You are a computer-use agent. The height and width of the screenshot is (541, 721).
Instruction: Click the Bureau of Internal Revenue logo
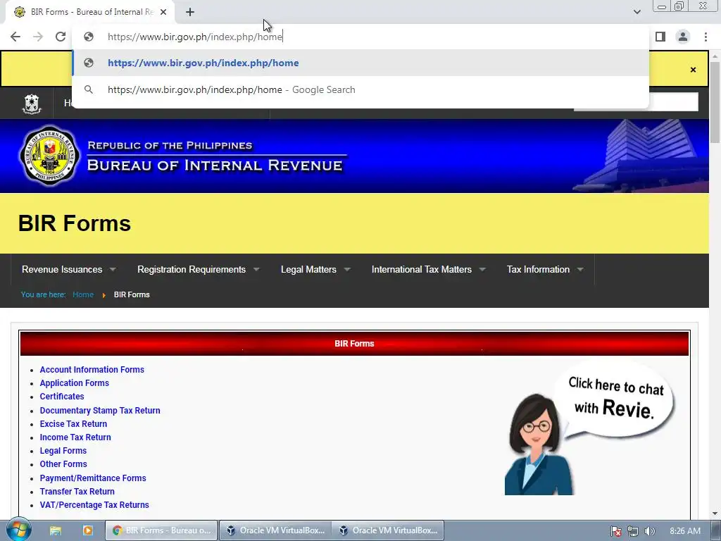click(49, 156)
